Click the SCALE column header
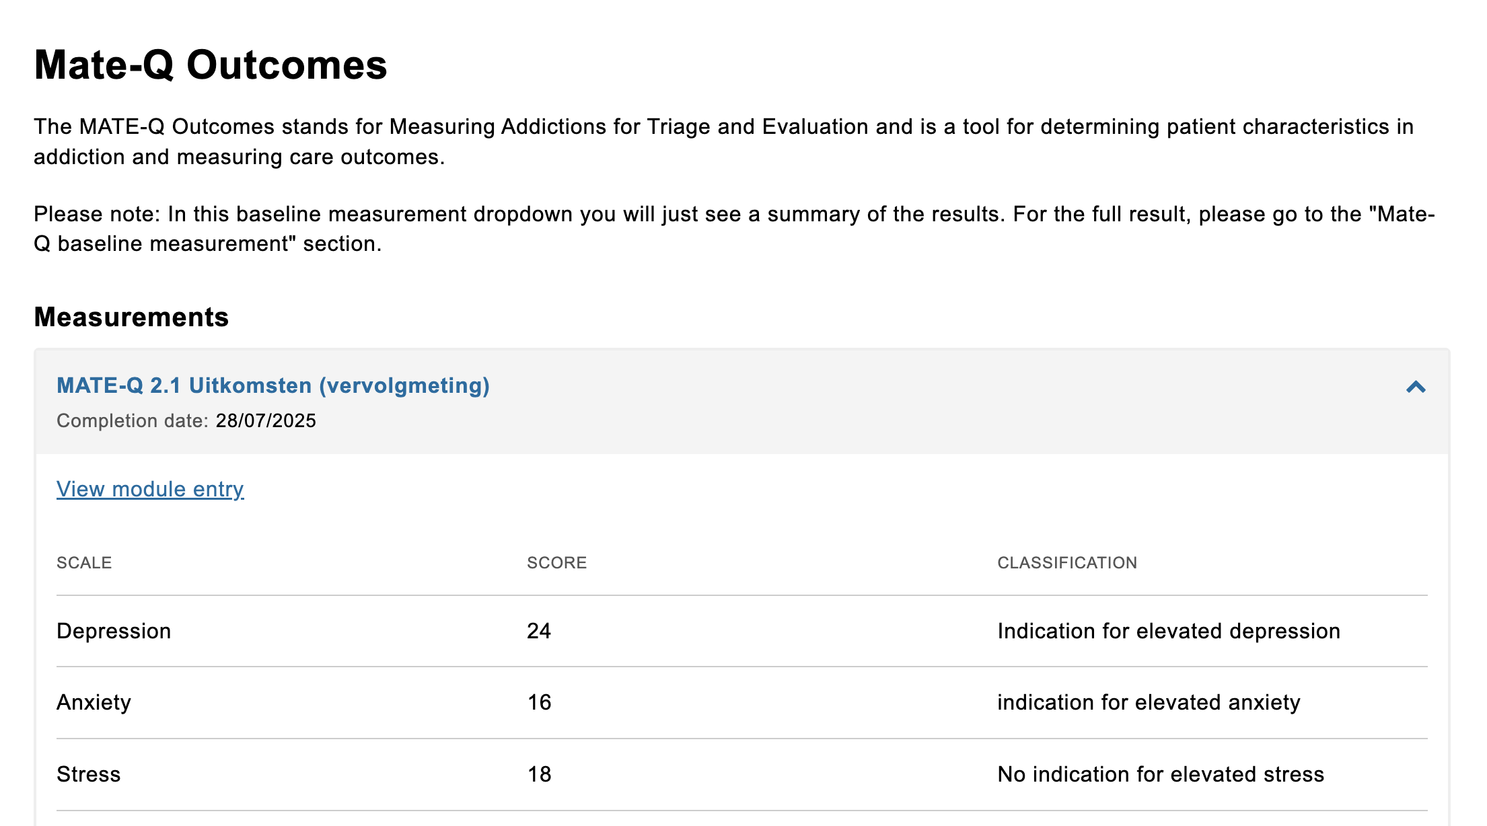This screenshot has height=826, width=1487. tap(84, 563)
